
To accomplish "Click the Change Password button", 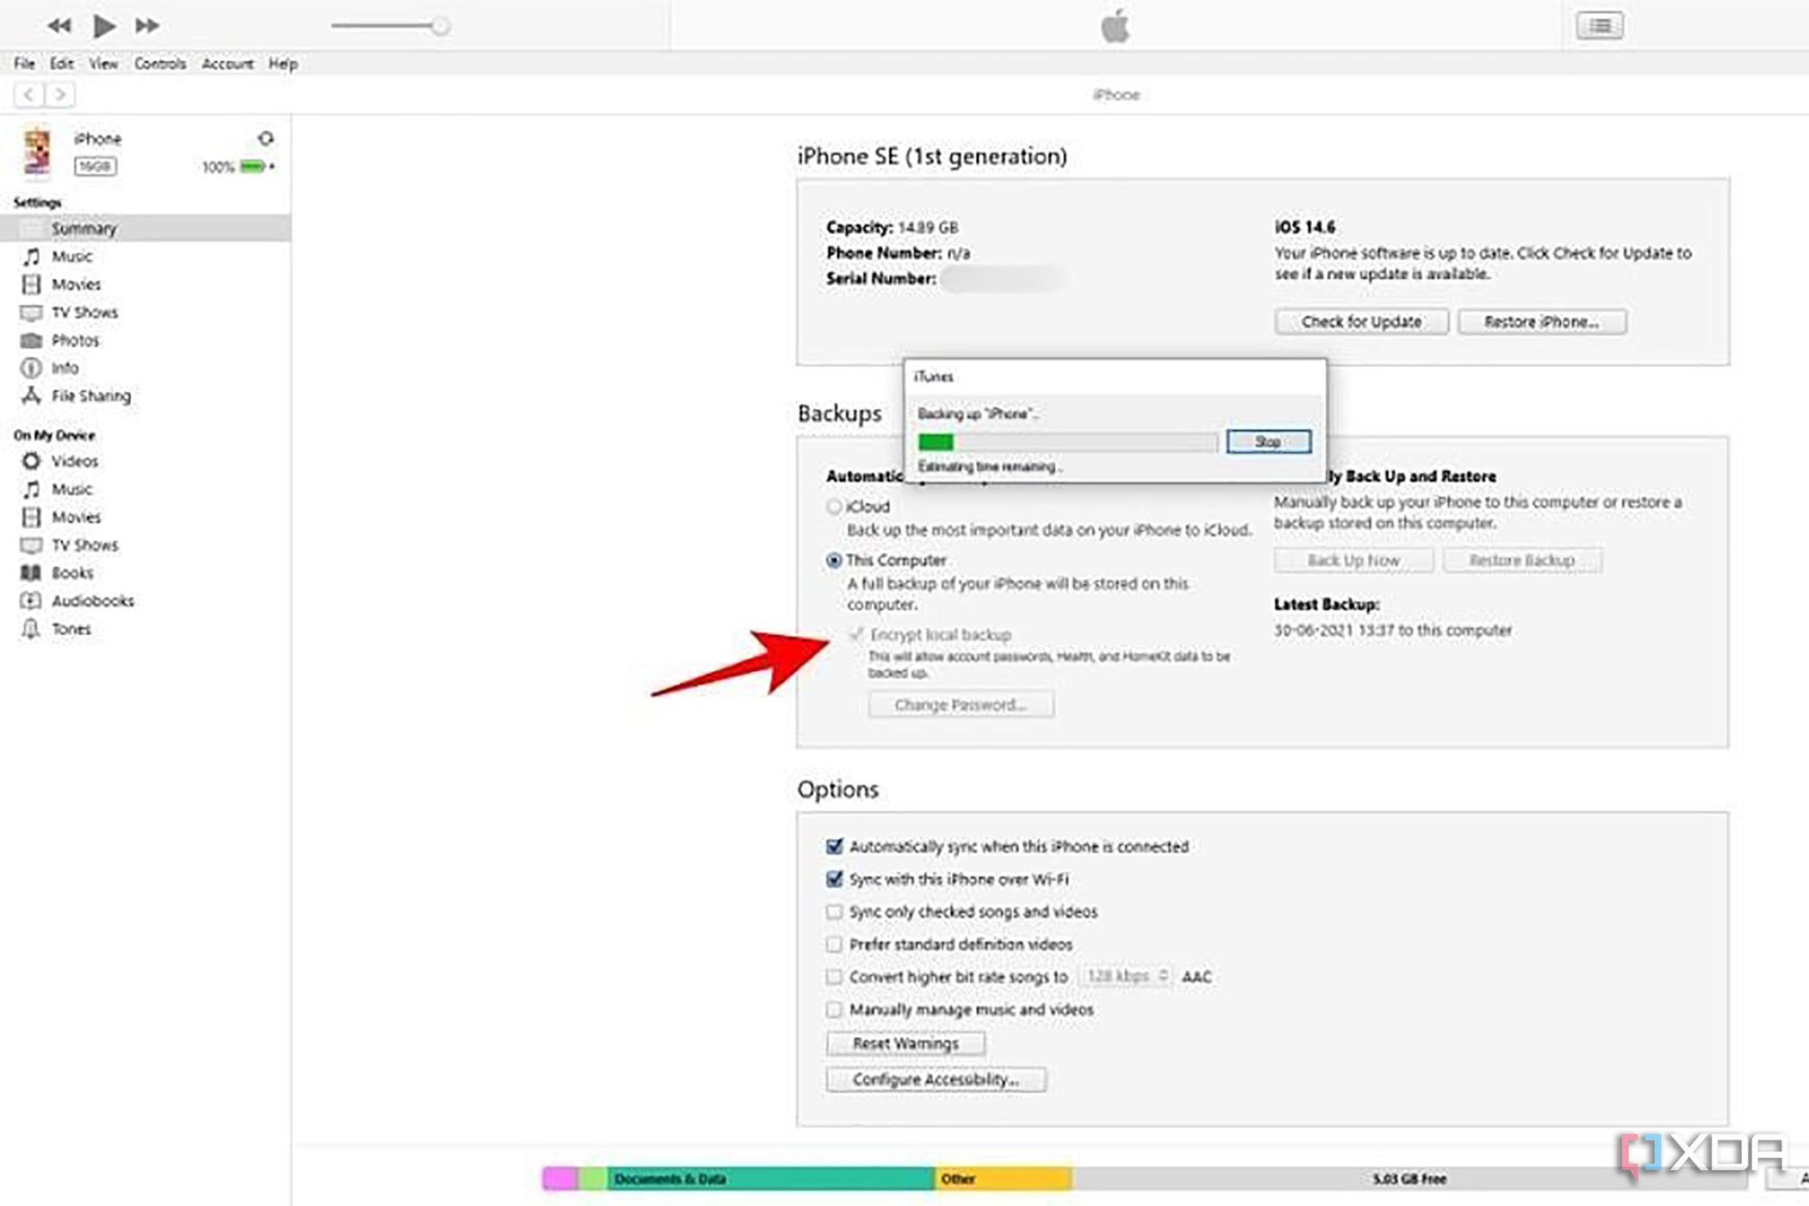I will 960,705.
